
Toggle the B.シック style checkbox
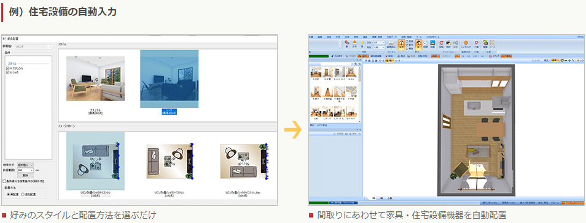pos(8,72)
